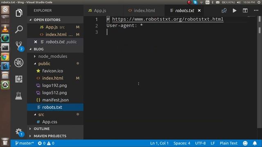Click the Run play icon in editor toolbar
The height and width of the screenshot is (147, 262).
click(235, 11)
